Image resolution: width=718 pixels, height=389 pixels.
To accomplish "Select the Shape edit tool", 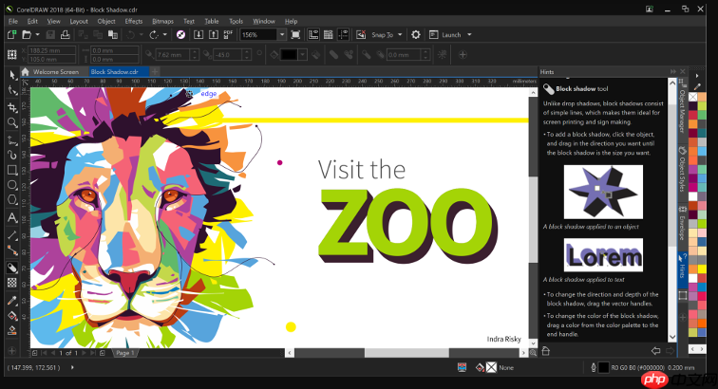I will [x=12, y=91].
